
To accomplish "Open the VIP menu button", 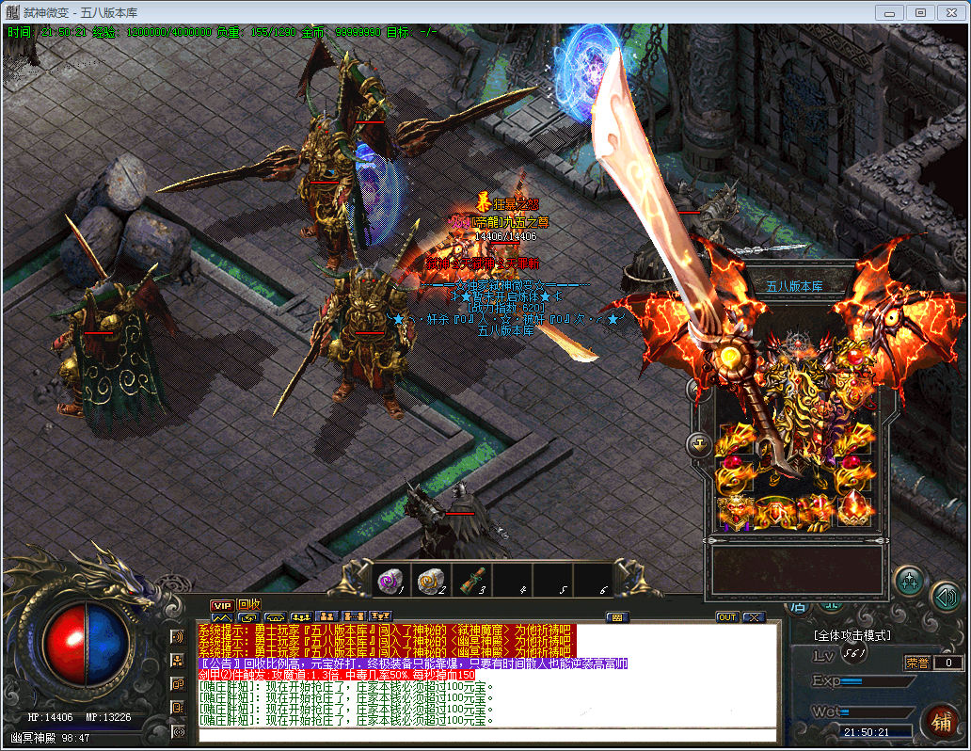I will 222,605.
